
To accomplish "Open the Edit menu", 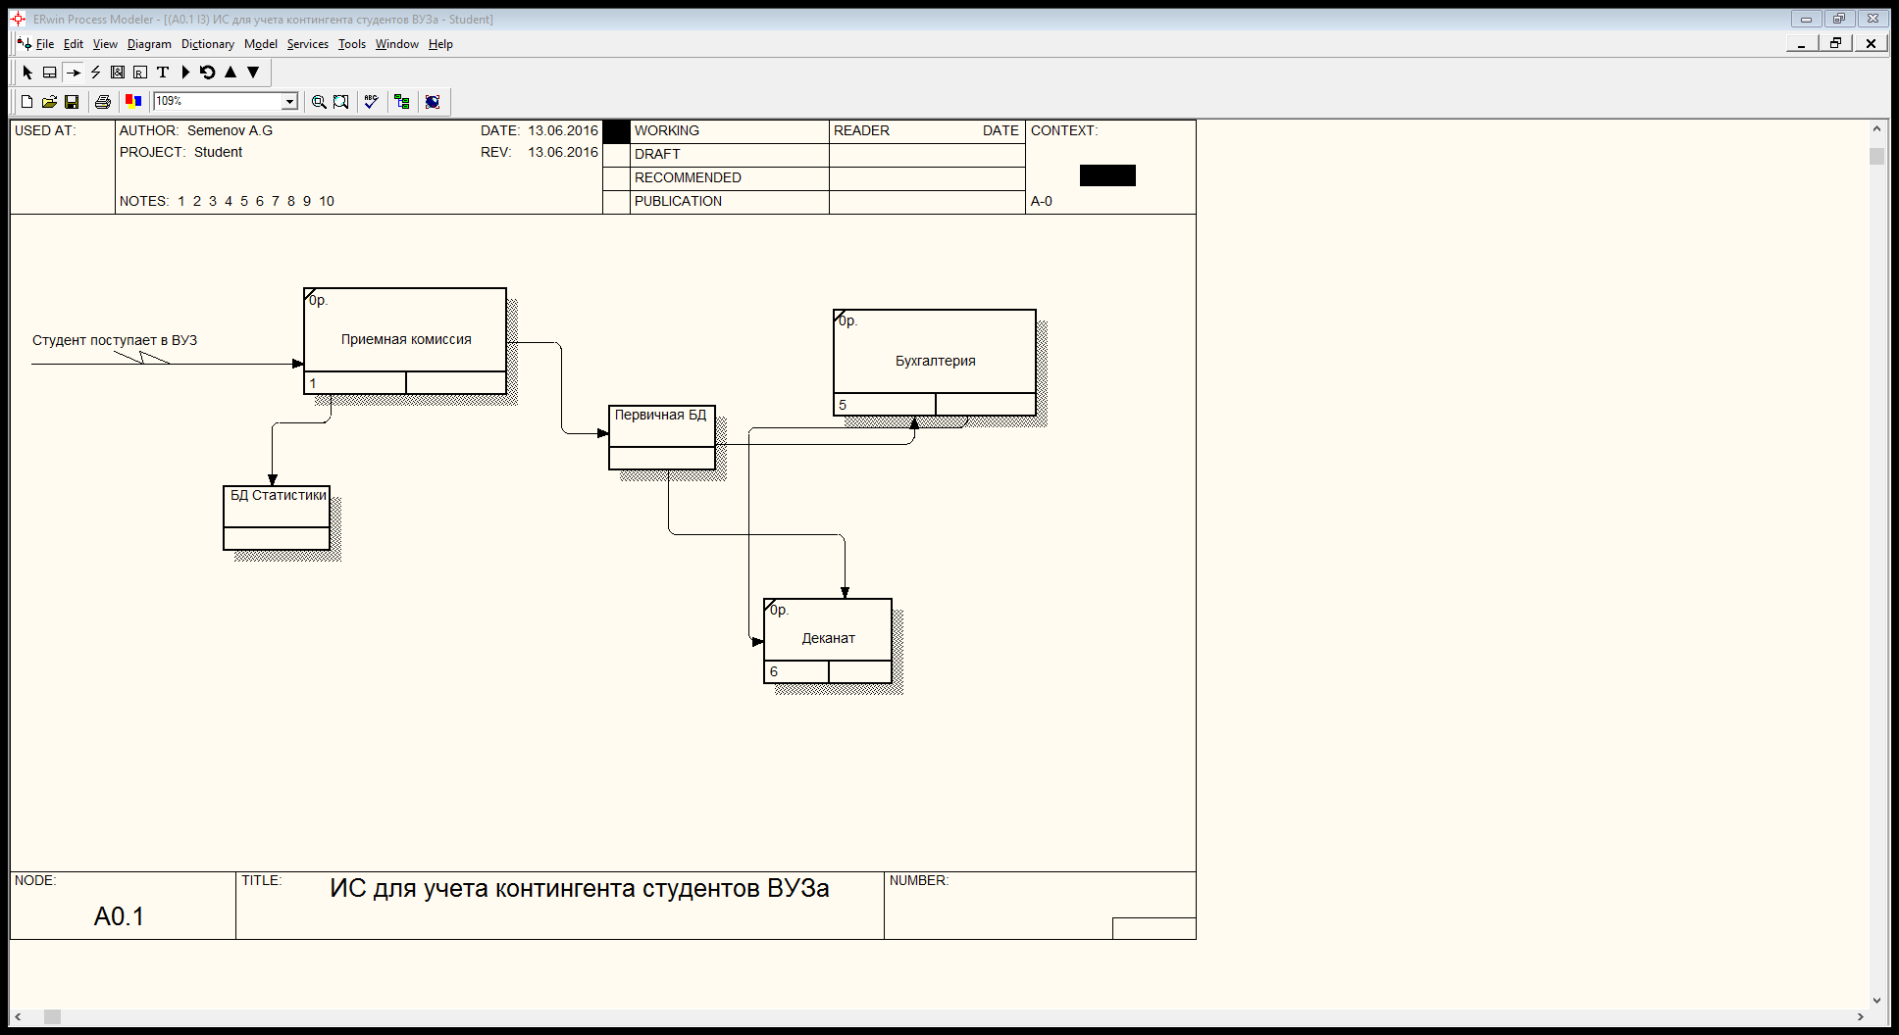I will pyautogui.click(x=74, y=44).
